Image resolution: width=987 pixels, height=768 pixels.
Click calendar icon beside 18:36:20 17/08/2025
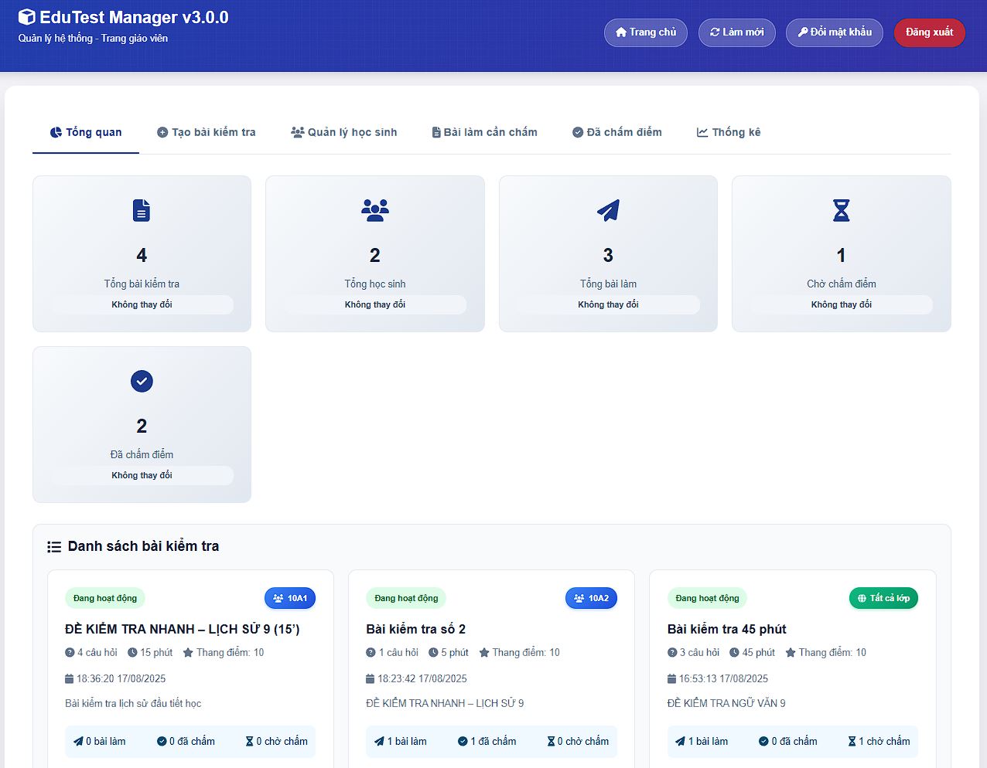point(69,678)
